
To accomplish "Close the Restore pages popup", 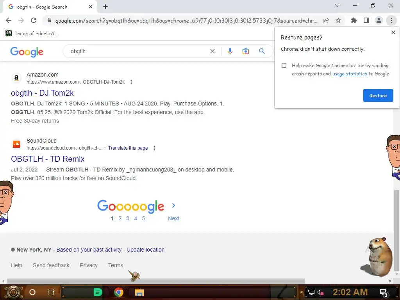I will point(393,32).
